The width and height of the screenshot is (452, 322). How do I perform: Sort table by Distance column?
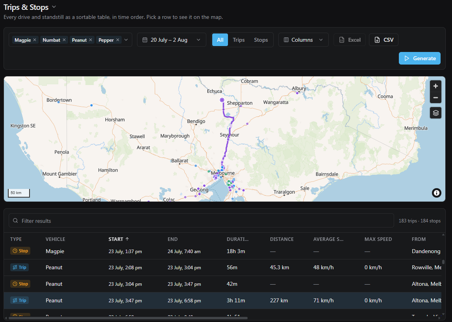tap(282, 239)
